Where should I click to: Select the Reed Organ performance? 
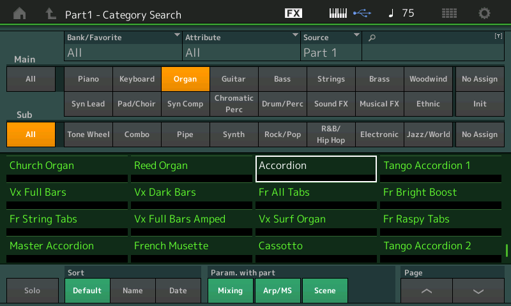(x=192, y=169)
